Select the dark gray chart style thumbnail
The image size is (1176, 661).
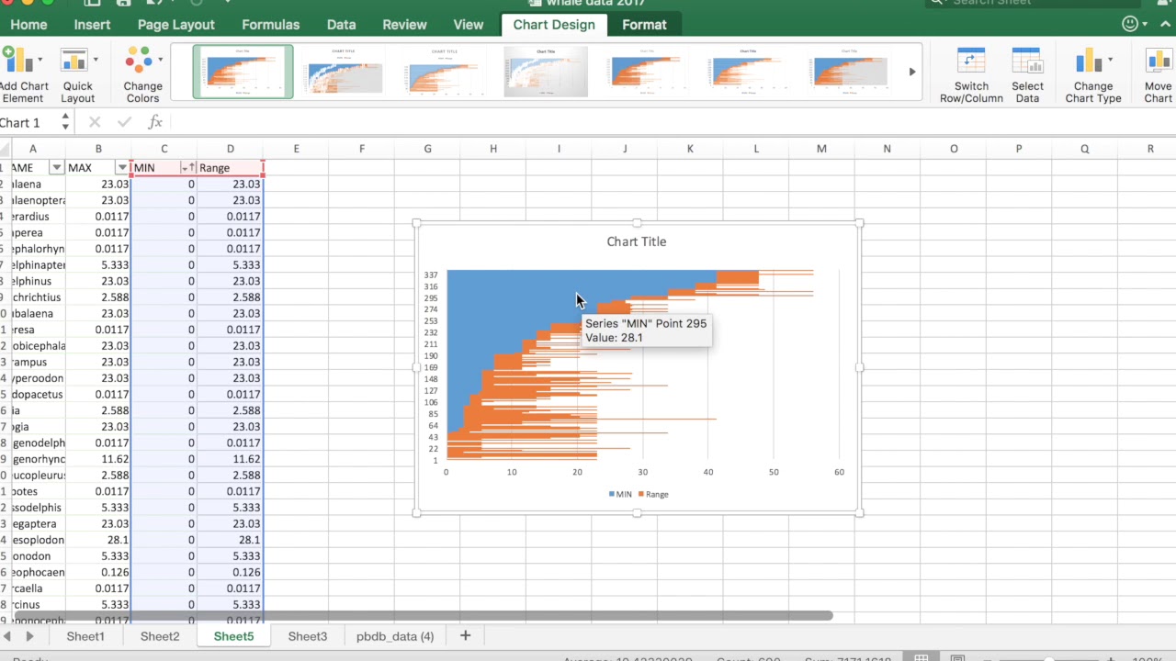pyautogui.click(x=546, y=72)
